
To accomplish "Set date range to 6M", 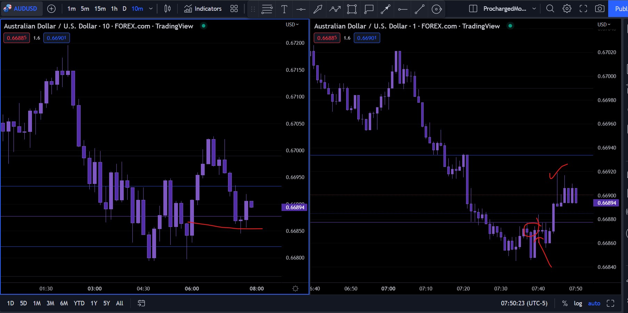I will click(64, 303).
